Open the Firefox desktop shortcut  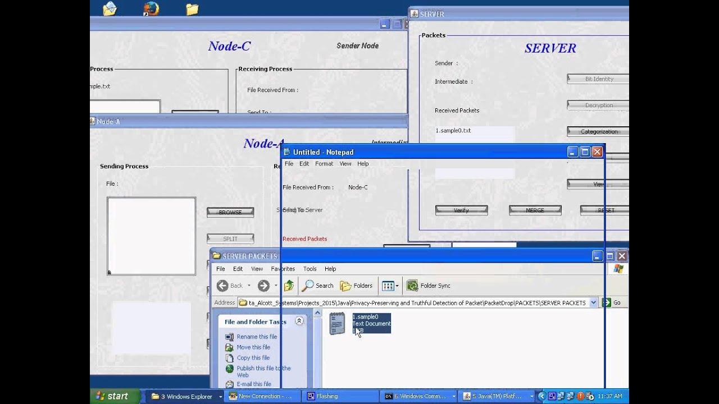(151, 9)
